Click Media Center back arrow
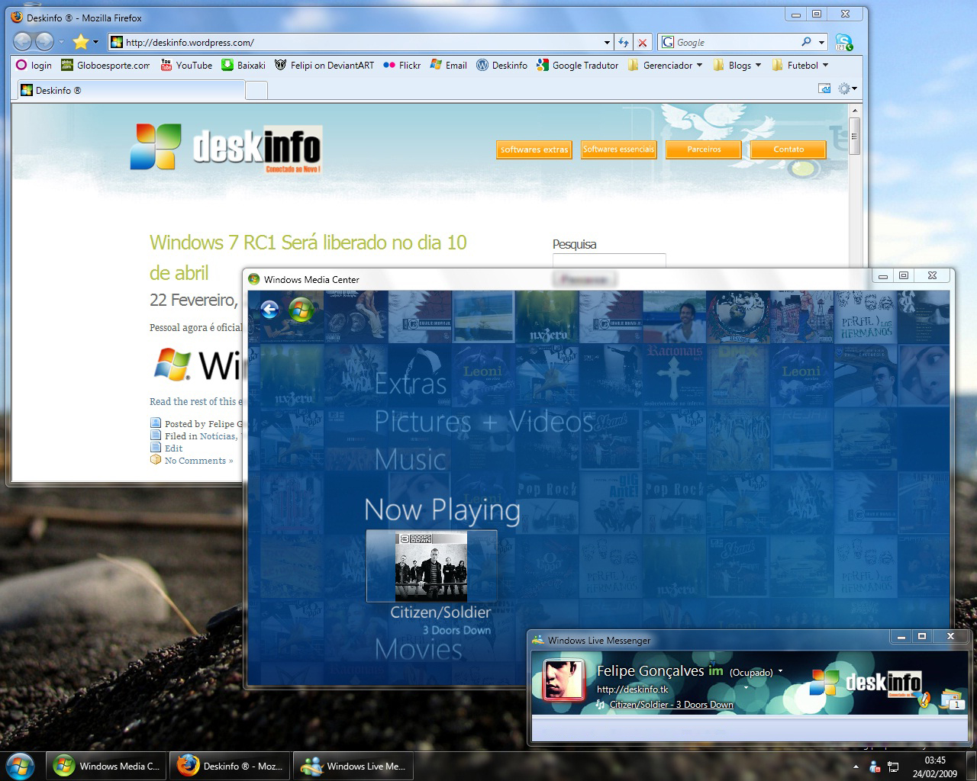 269,309
